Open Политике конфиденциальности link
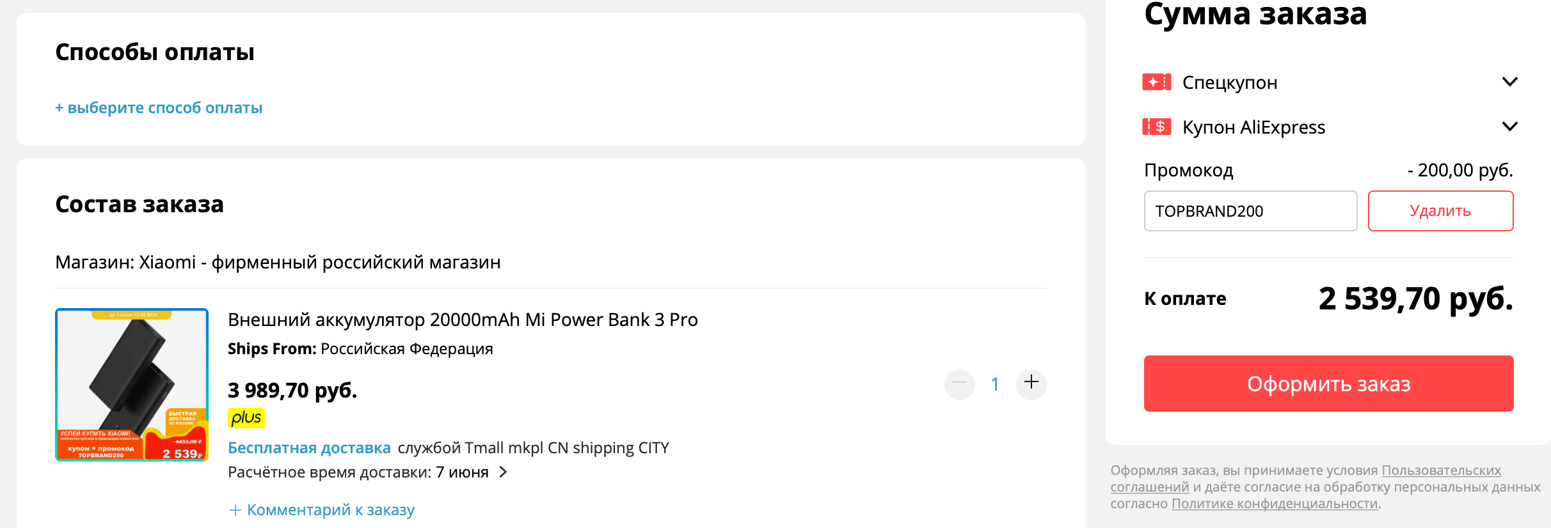The height and width of the screenshot is (528, 1551). 1275,504
